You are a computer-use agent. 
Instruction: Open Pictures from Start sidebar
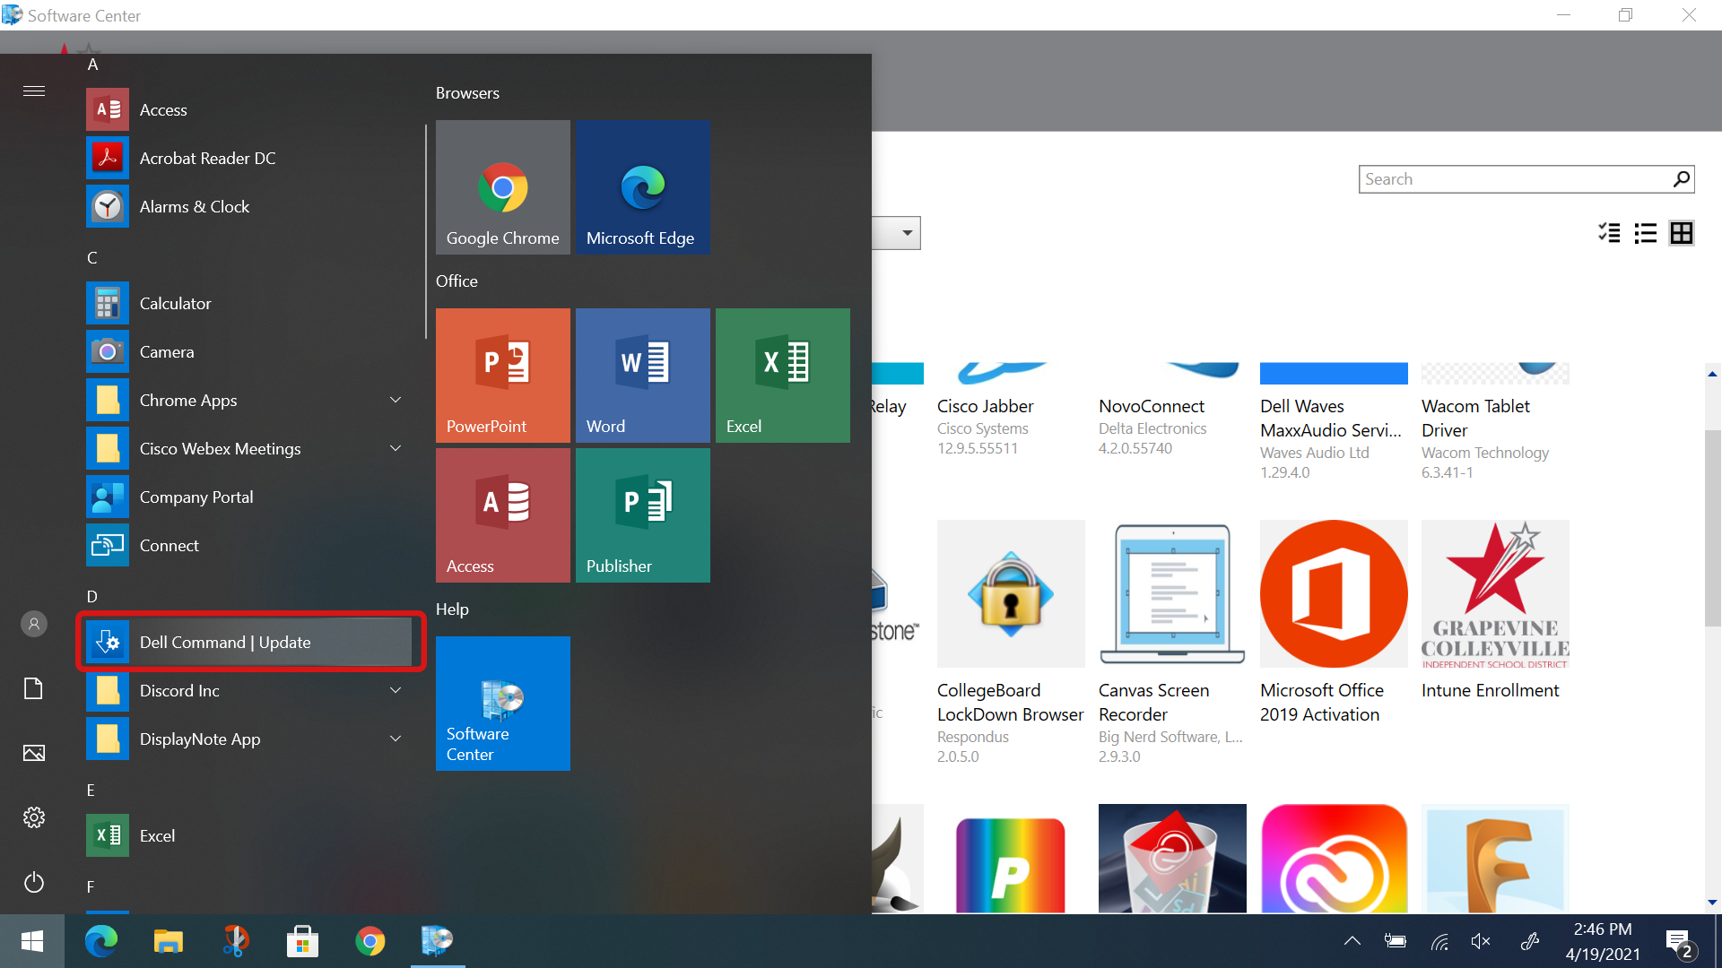(x=34, y=753)
